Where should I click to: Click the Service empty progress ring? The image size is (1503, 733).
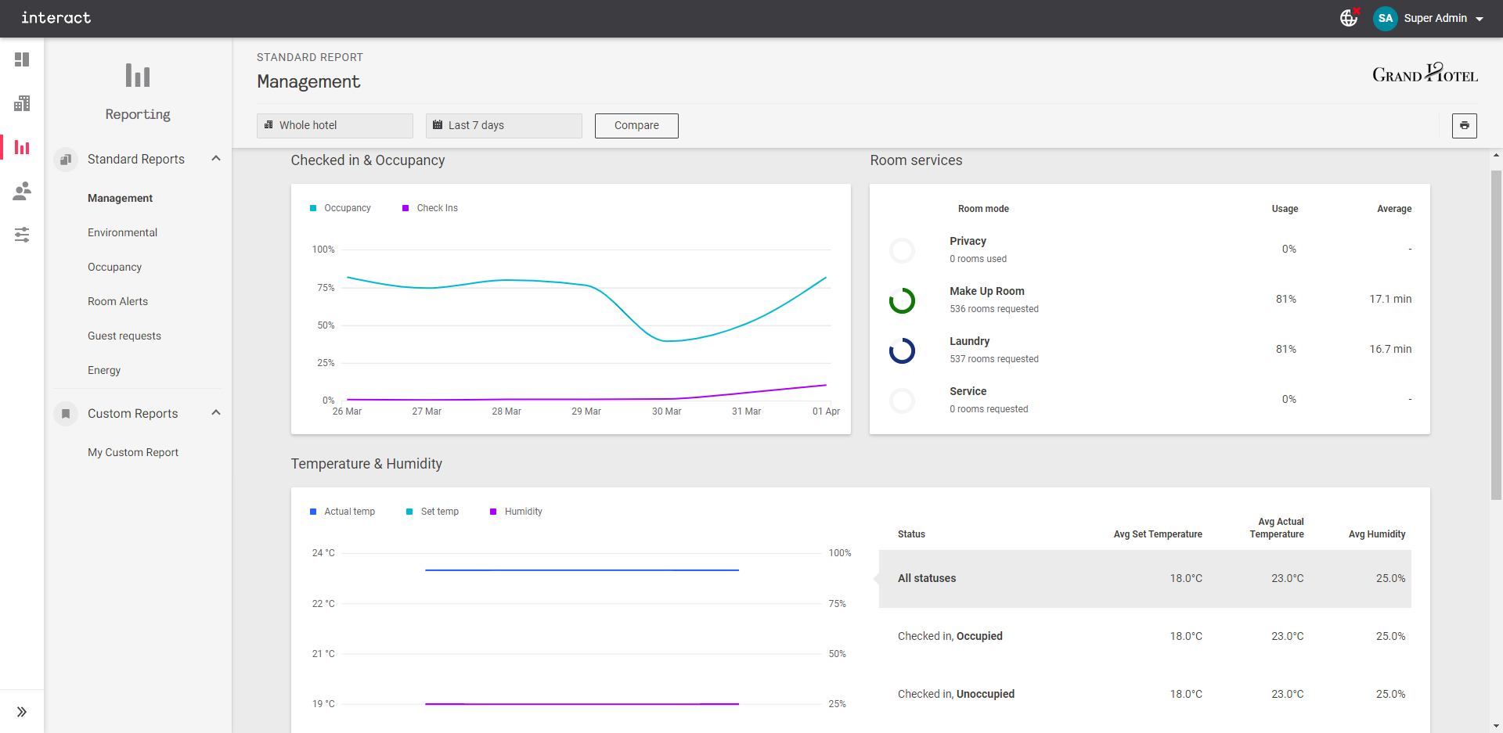[x=902, y=401]
